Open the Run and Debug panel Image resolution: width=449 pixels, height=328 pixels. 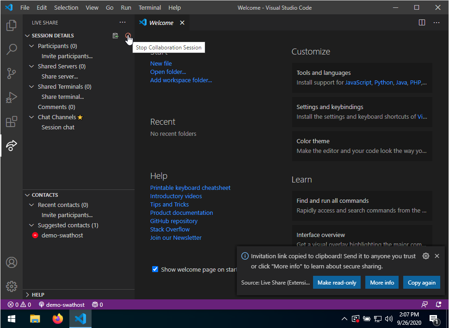(x=11, y=97)
